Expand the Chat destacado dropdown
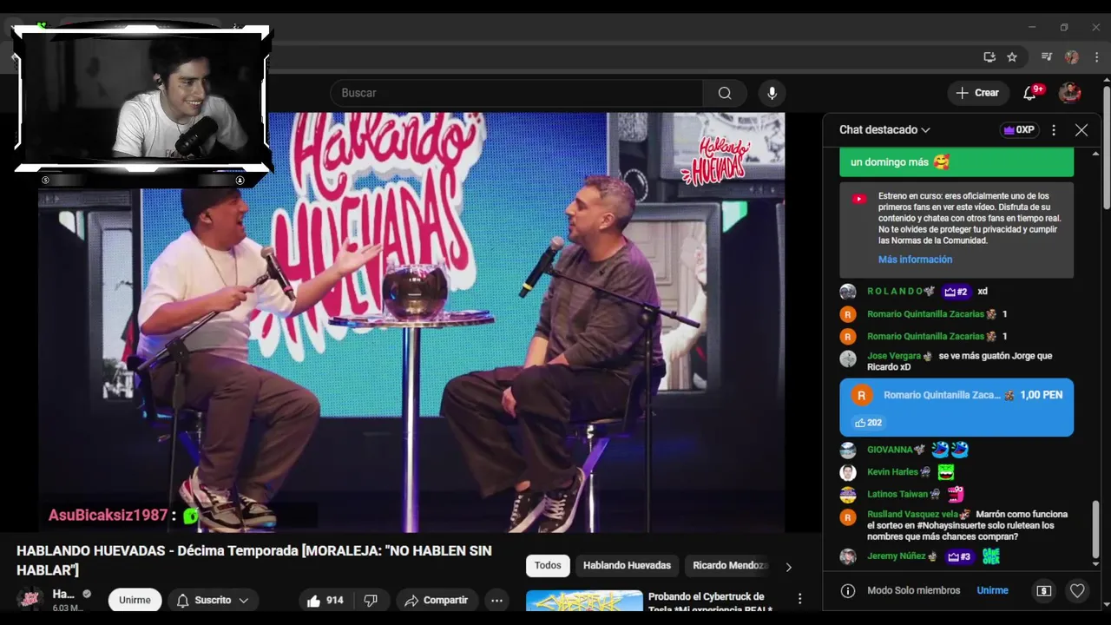The width and height of the screenshot is (1111, 625). 884,130
